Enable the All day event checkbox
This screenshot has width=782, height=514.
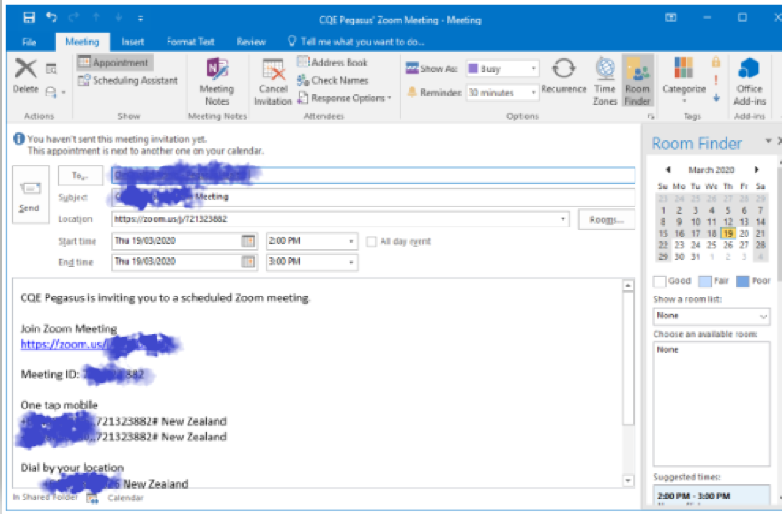pos(371,241)
